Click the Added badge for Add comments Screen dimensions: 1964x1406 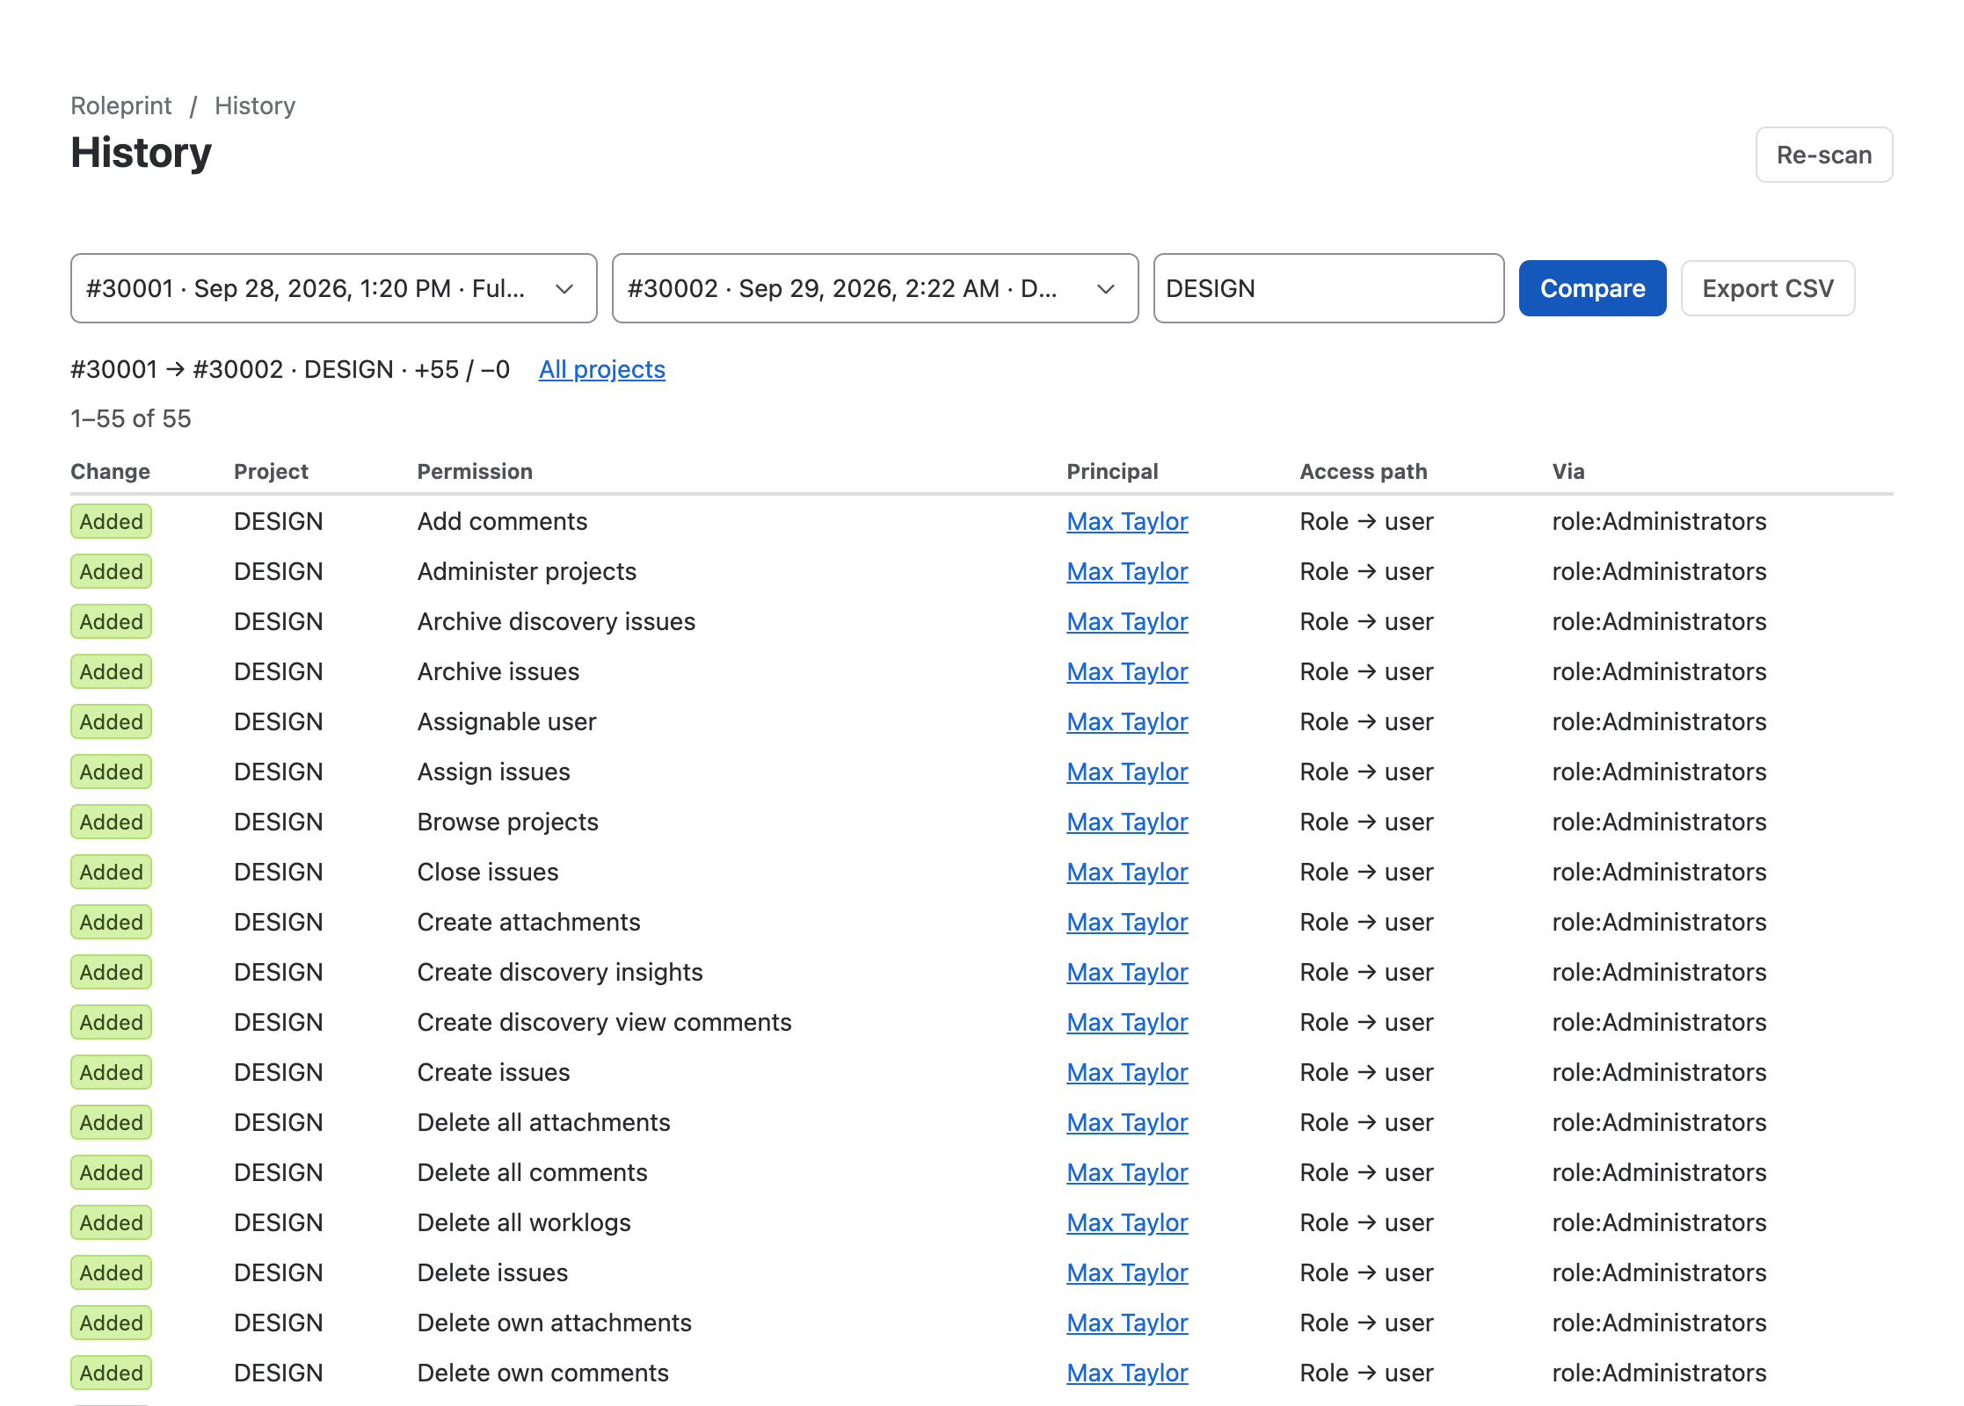[111, 521]
